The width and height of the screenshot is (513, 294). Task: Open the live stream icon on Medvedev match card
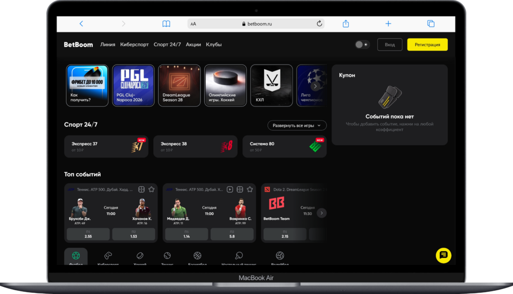[x=230, y=189]
